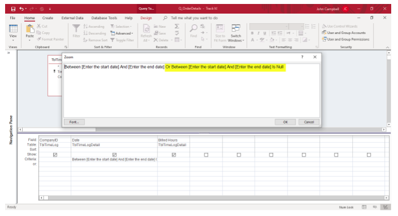The height and width of the screenshot is (216, 398).
Task: Click Cancel in the Zoom dialog
Action: [309, 122]
